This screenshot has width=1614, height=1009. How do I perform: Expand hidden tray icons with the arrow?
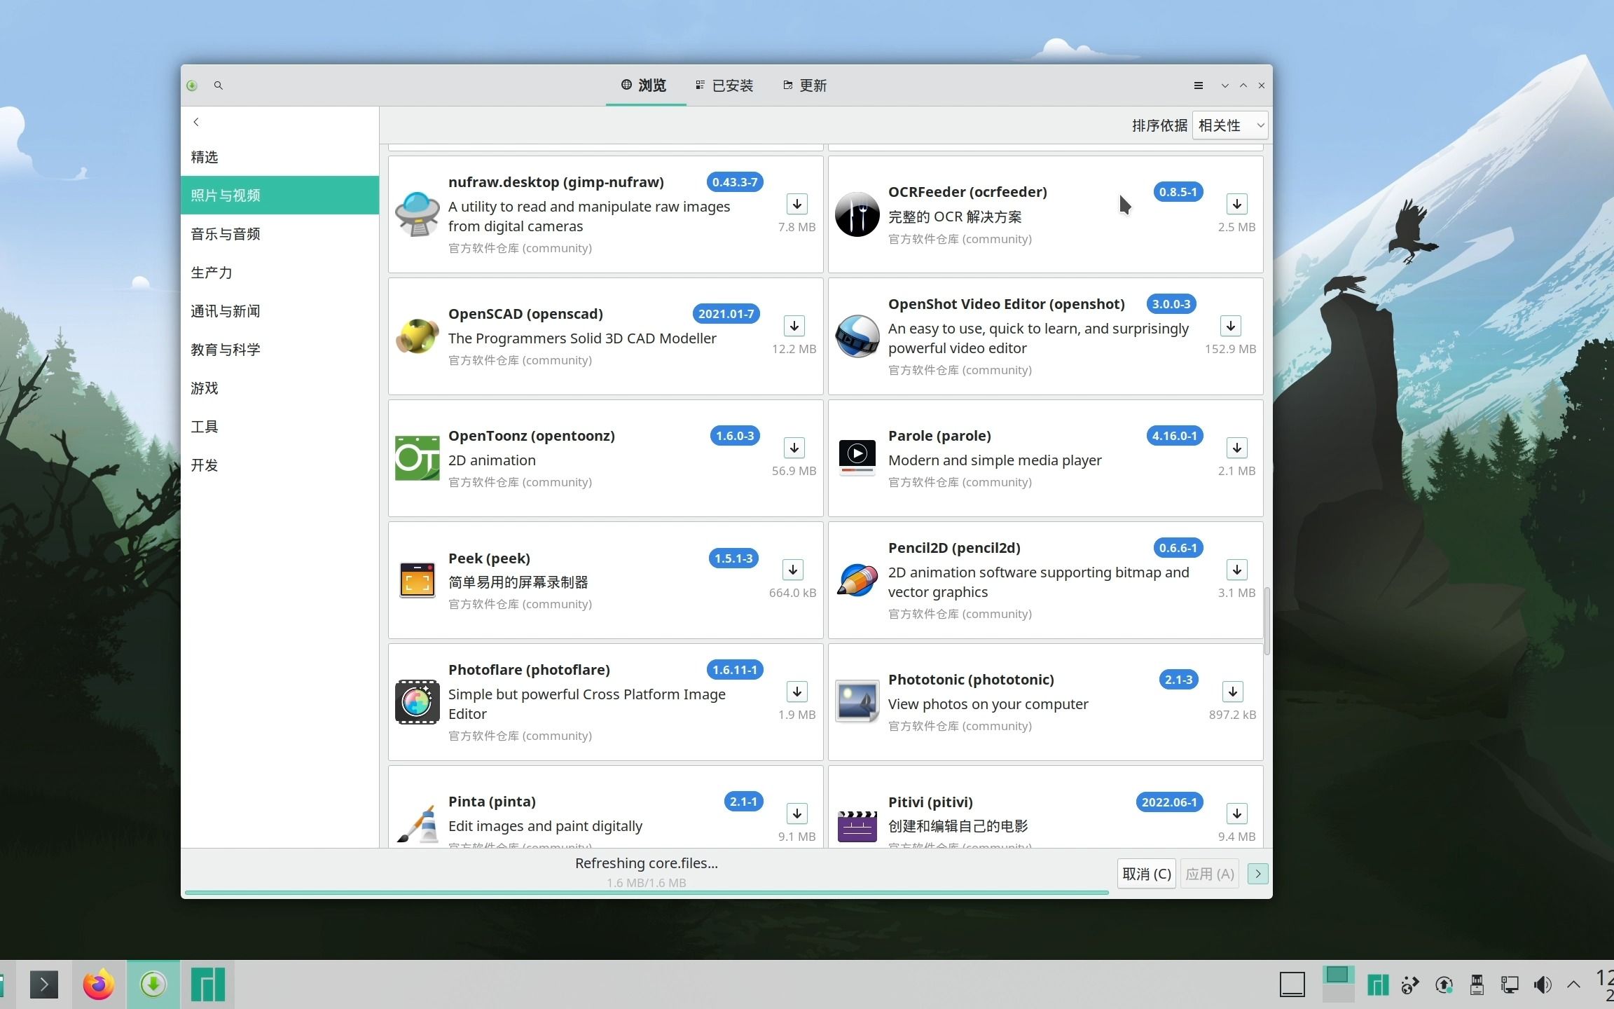click(1575, 984)
